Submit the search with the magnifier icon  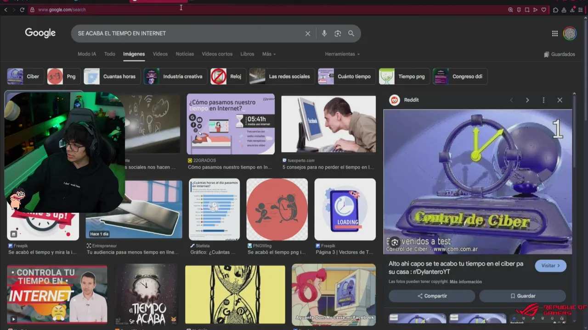click(x=351, y=33)
